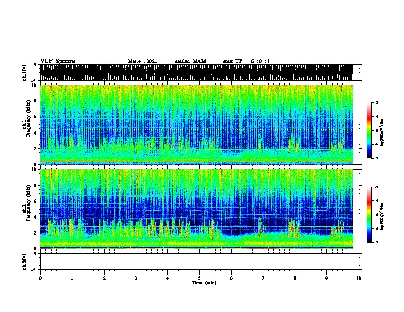This screenshot has width=404, height=312.
Task: Click inside the ch.2 spectrogram panel
Action: (x=196, y=209)
